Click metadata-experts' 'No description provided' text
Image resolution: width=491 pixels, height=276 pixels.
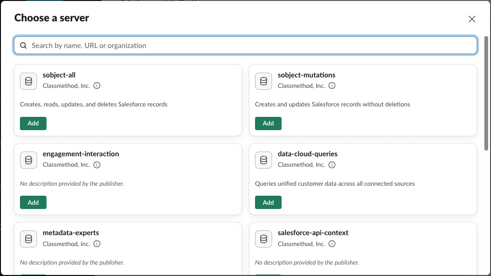(72, 263)
